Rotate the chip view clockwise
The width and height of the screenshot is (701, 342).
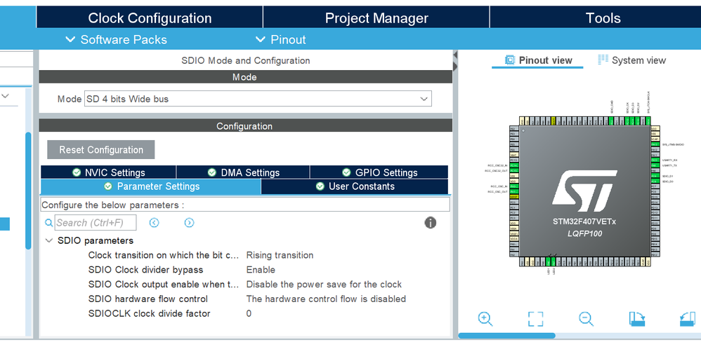tap(637, 318)
